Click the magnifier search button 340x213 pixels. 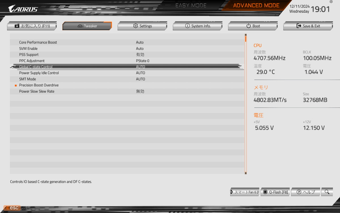tap(327, 192)
